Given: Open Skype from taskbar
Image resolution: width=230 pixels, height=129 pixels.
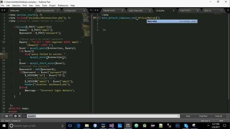Looking at the screenshot, I should point(186,126).
